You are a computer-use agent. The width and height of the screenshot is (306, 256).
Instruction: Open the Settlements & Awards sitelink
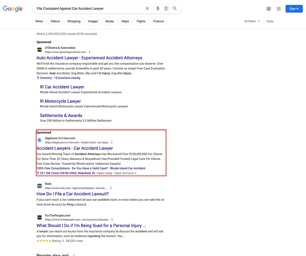click(61, 116)
